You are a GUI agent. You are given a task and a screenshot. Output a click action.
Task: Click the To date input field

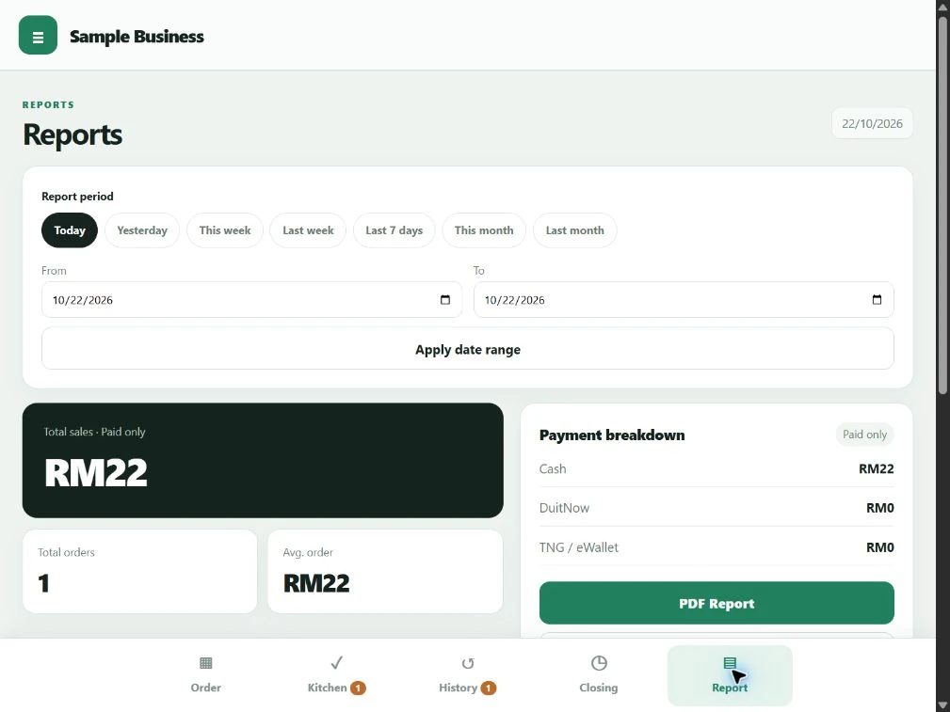[x=684, y=300]
